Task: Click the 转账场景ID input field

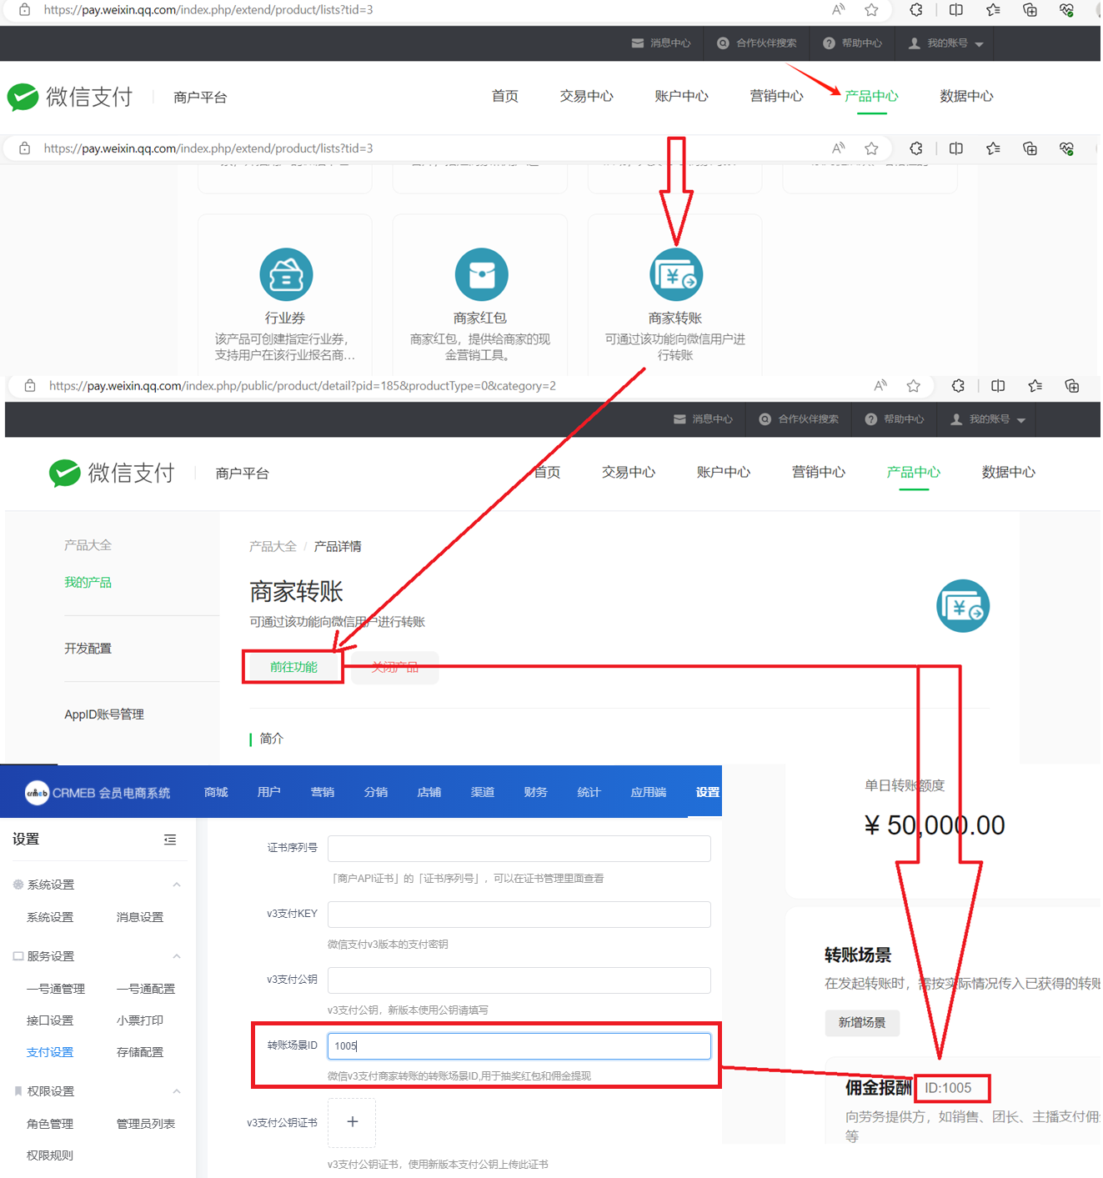Action: pyautogui.click(x=519, y=1045)
